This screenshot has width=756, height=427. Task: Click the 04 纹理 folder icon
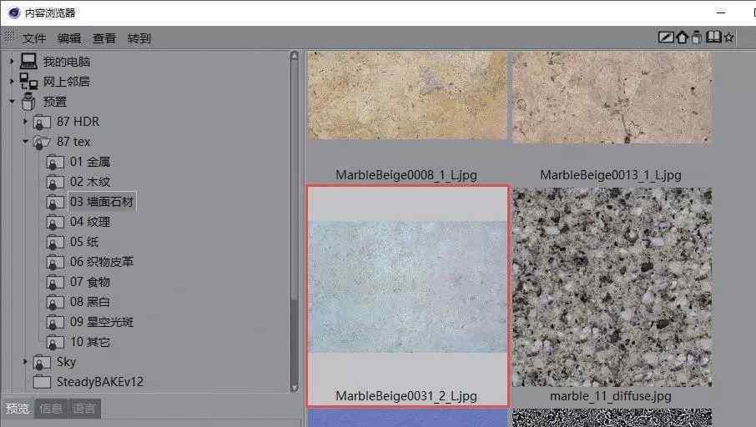[55, 223]
